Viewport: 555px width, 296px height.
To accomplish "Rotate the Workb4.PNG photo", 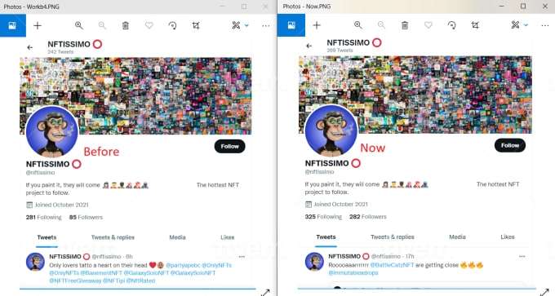I will (x=172, y=25).
